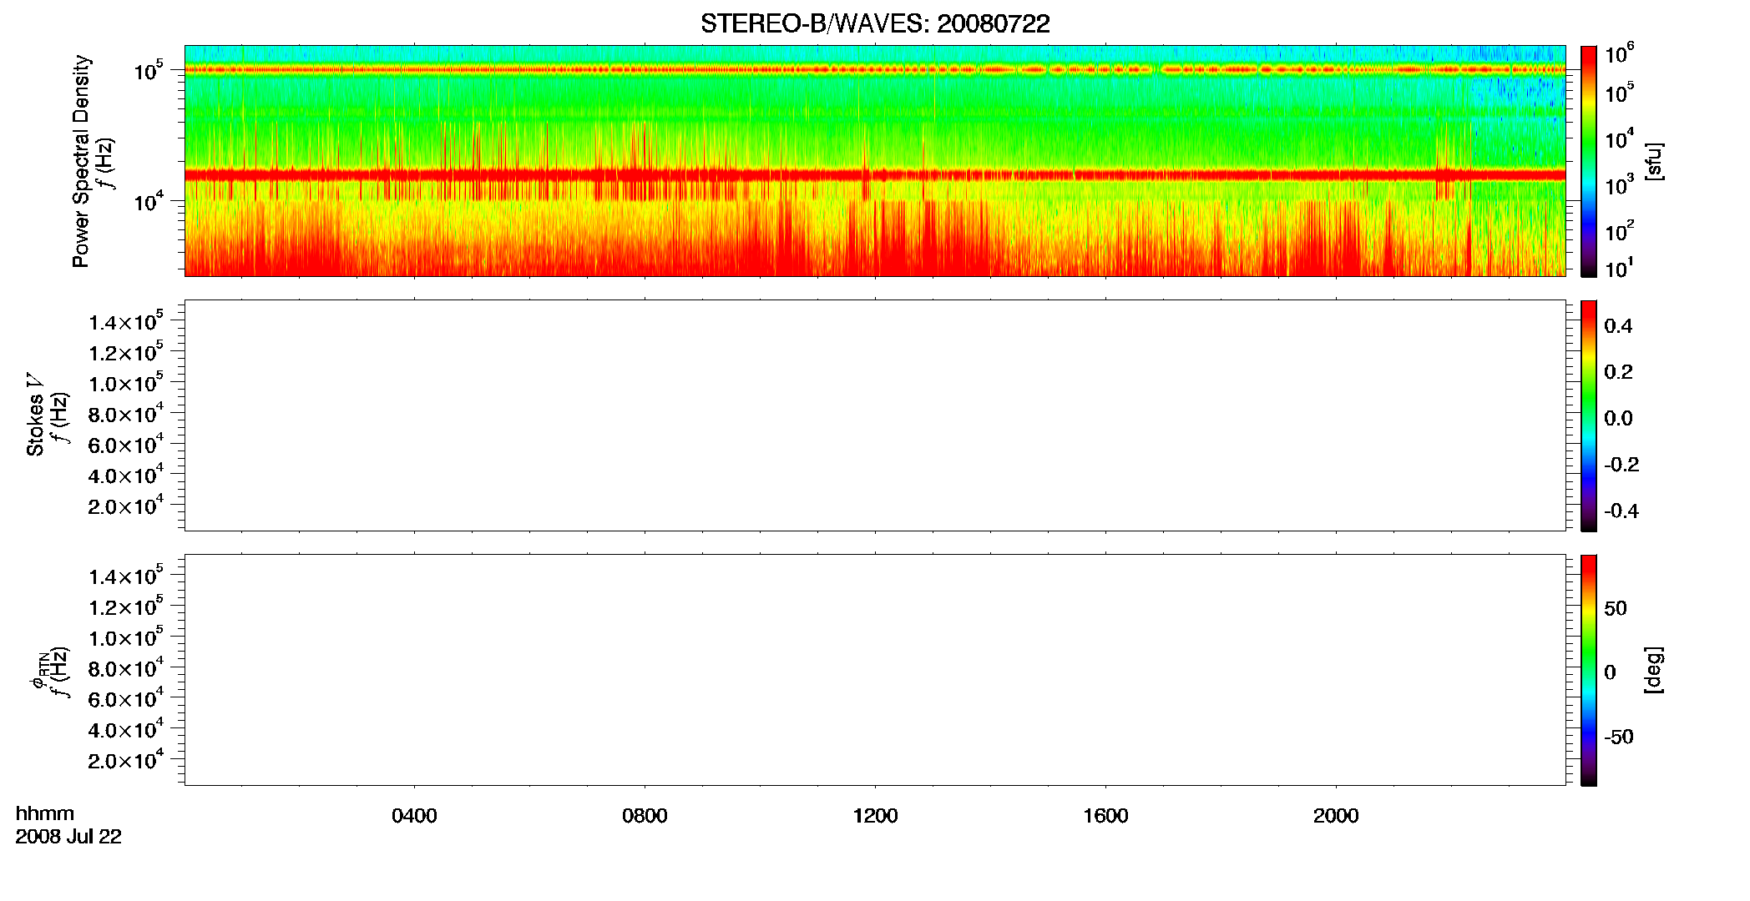This screenshot has height=901, width=1750.
Task: Click the empty Stokes V plot panel
Action: (875, 415)
